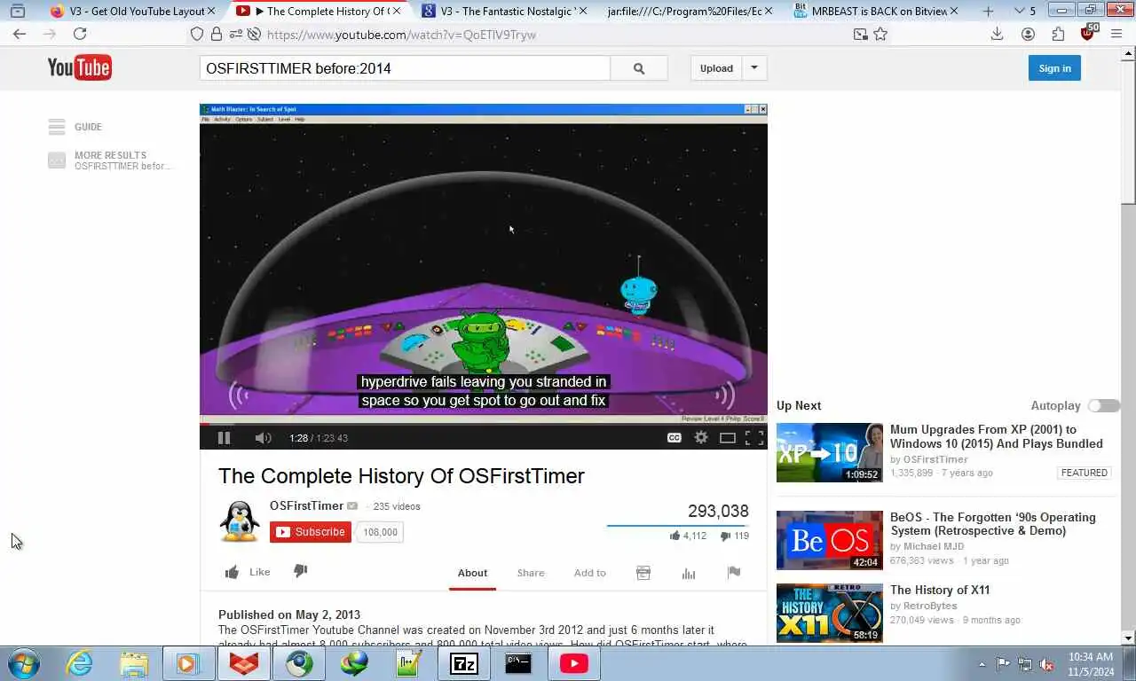Toggle closed captions (CC)
Image resolution: width=1136 pixels, height=681 pixels.
[x=674, y=437]
